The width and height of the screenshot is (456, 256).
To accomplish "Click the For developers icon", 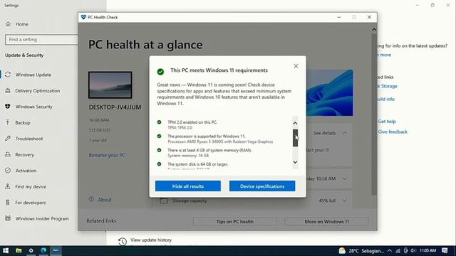I will (8, 202).
